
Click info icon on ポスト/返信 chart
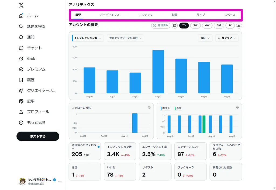[237, 107]
